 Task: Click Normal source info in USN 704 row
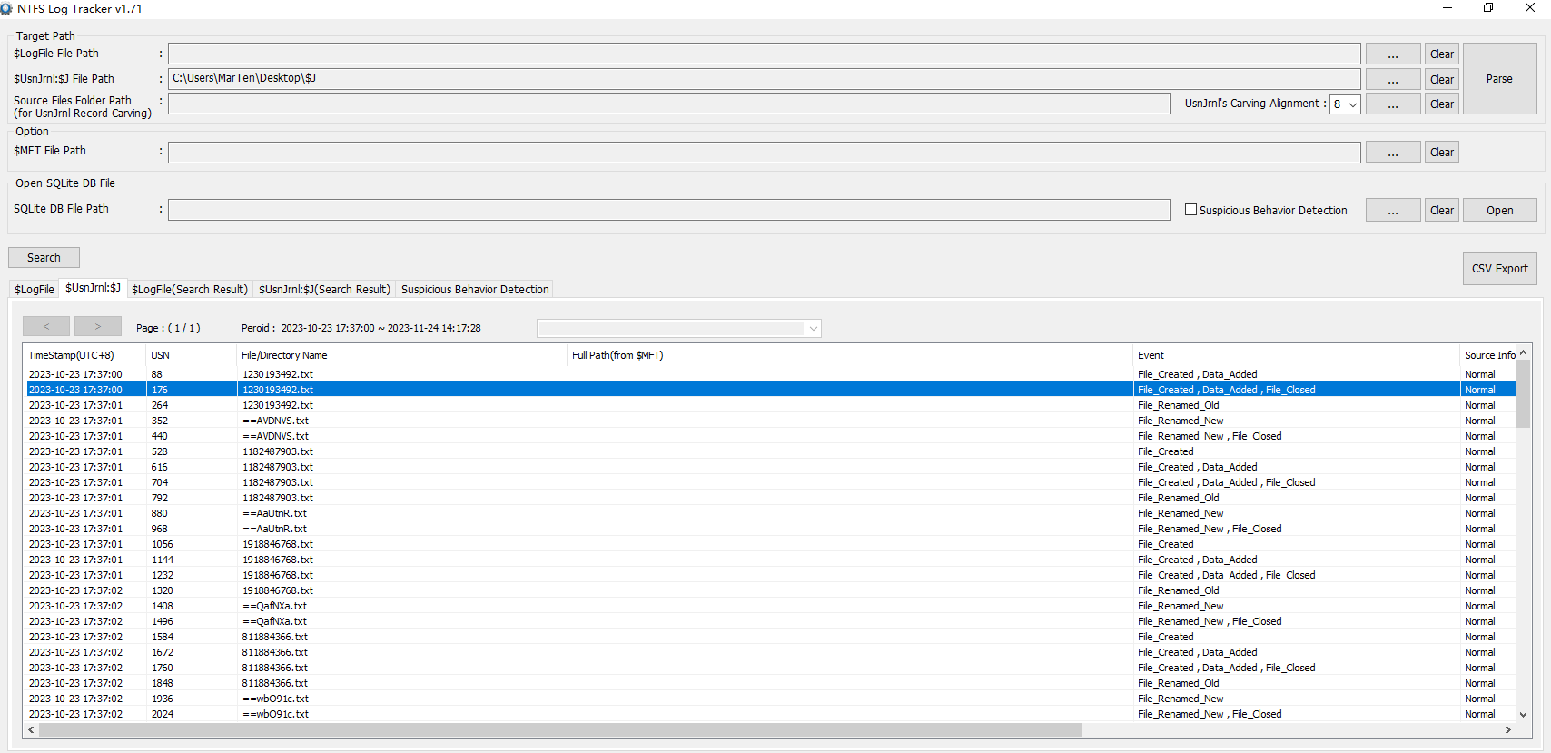(x=1479, y=482)
